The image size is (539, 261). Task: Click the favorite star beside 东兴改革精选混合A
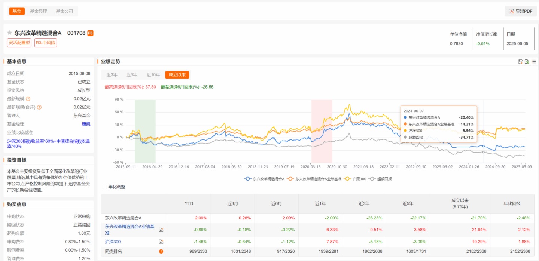click(x=10, y=33)
